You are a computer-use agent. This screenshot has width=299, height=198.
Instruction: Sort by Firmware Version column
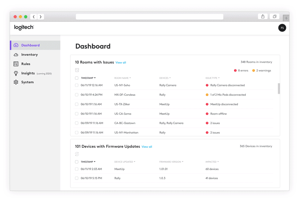tap(171, 162)
